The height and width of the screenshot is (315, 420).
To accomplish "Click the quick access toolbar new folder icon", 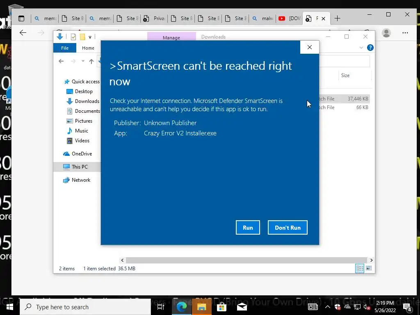I will point(82,37).
